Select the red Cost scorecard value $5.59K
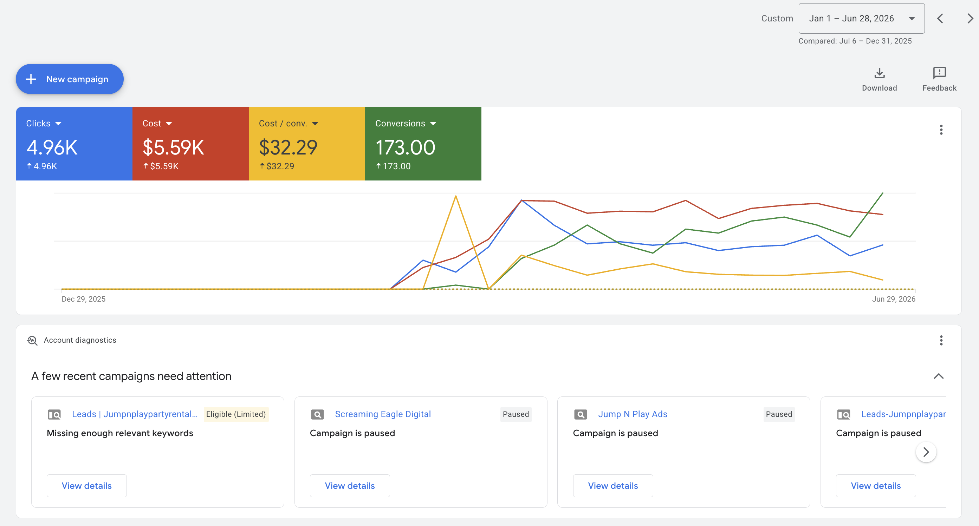Viewport: 979px width, 526px height. point(173,147)
